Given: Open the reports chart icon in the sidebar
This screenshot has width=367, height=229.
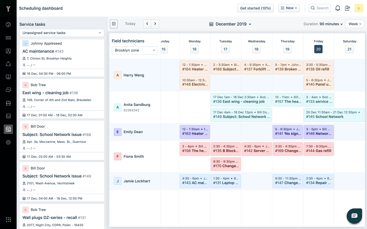Looking at the screenshot, I should pyautogui.click(x=8, y=116).
